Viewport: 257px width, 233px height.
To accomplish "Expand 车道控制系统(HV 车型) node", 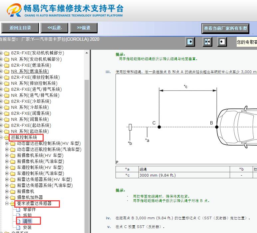I will 7,168.
